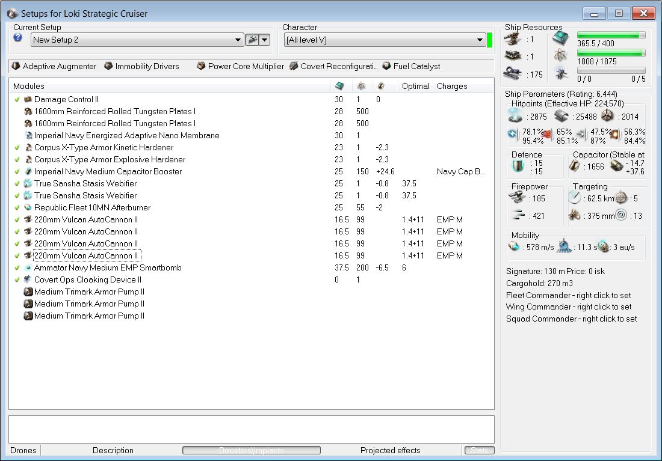Select the third Medium Trimark Armor Pump II row
This screenshot has height=461, width=662.
pos(251,316)
